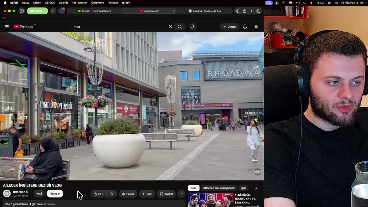Click the video player area
The image size is (368, 207).
[x=132, y=106]
